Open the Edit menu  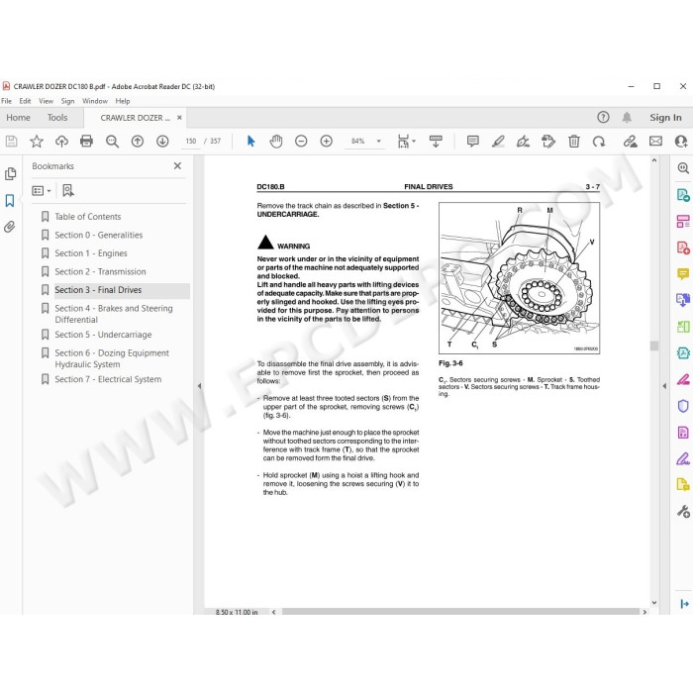(25, 101)
